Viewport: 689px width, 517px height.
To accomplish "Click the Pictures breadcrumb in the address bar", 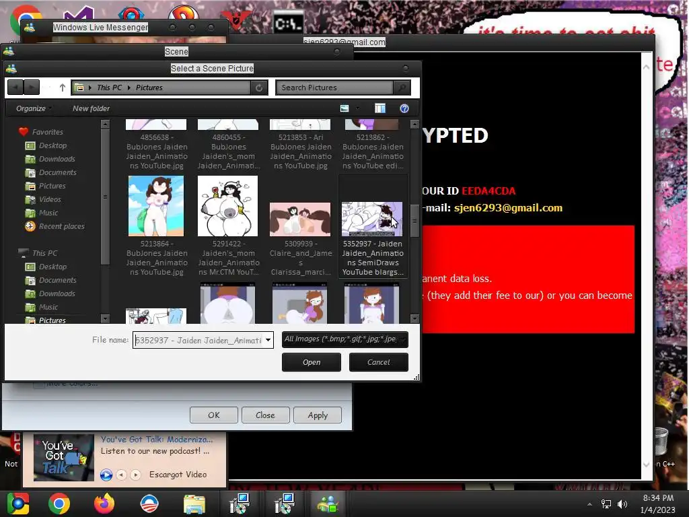I will pyautogui.click(x=149, y=88).
